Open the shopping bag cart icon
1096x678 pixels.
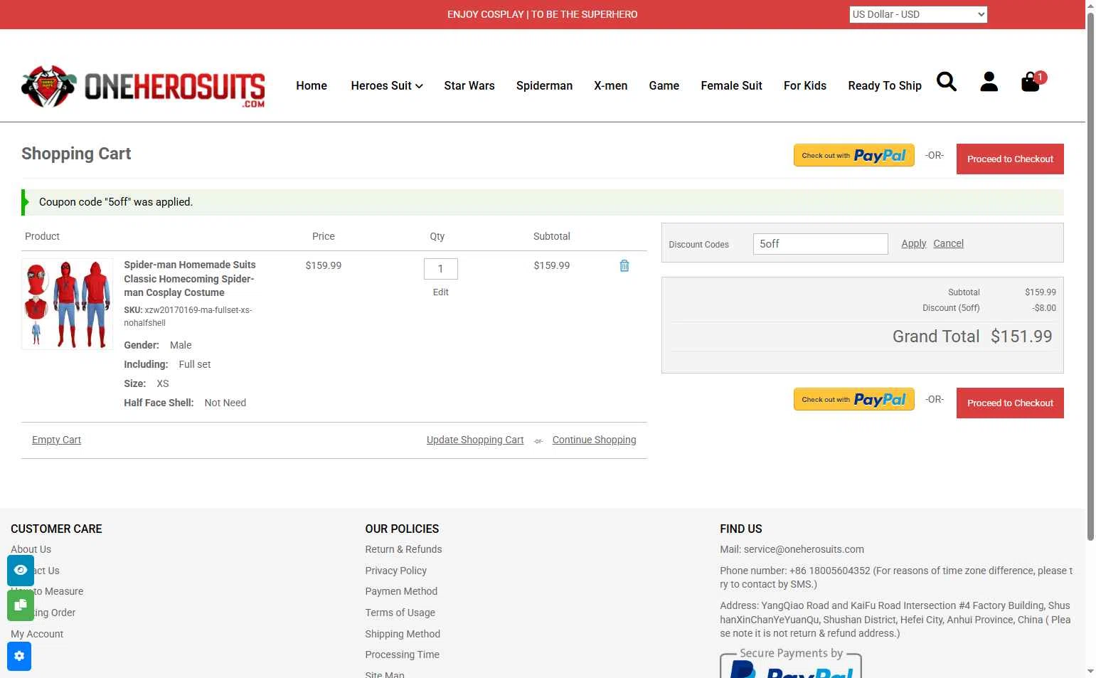tap(1031, 82)
